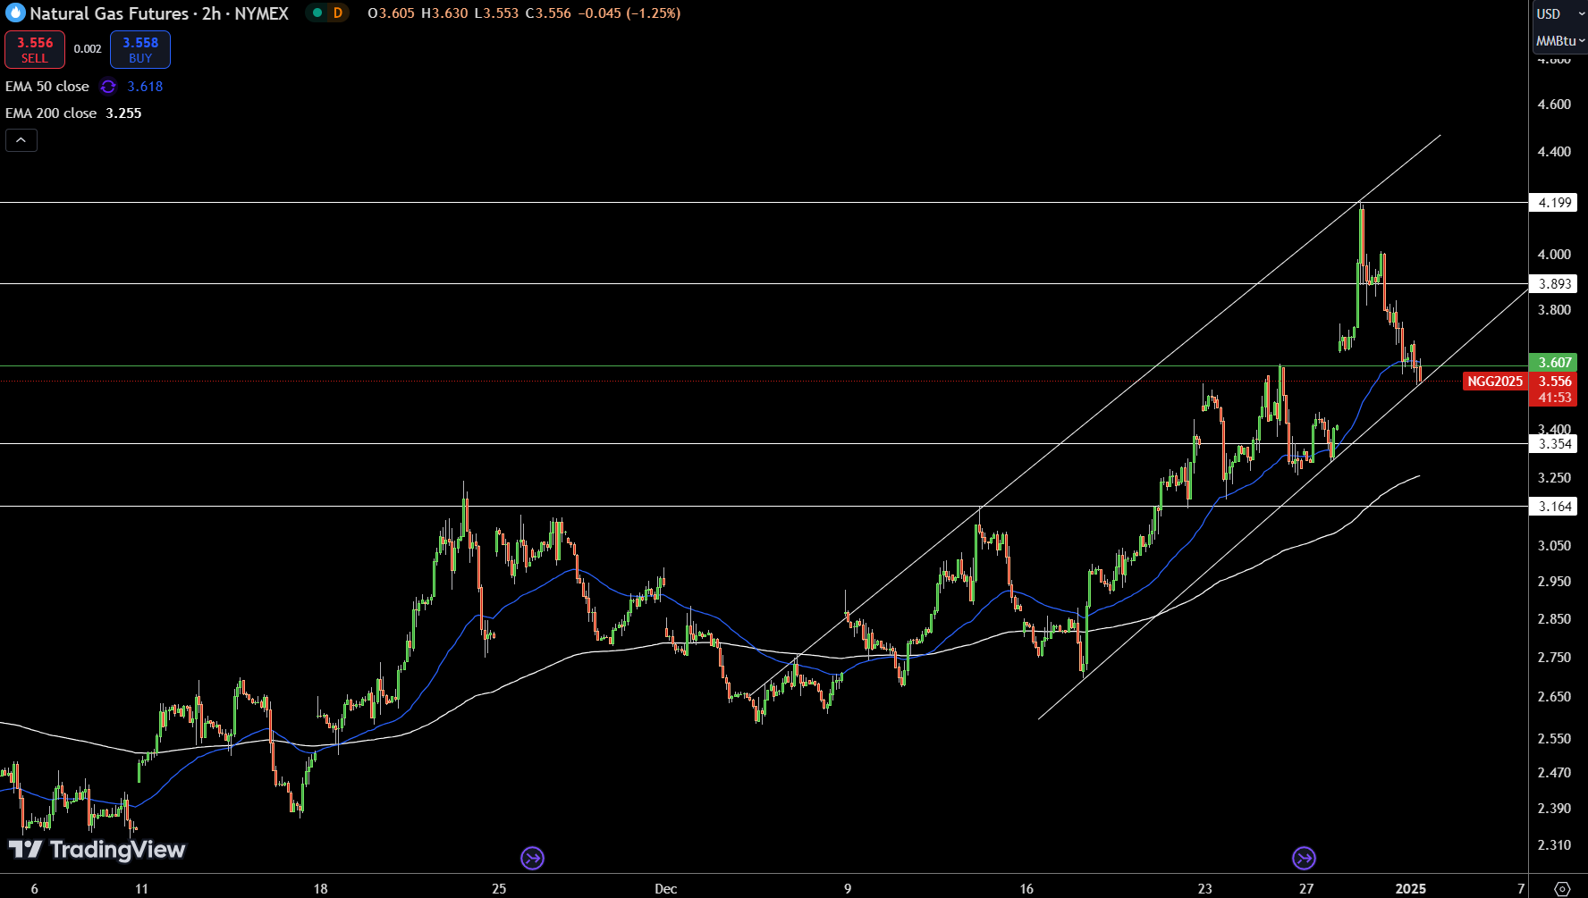Click the 2025 date label on time axis
The image size is (1588, 898).
(1411, 889)
